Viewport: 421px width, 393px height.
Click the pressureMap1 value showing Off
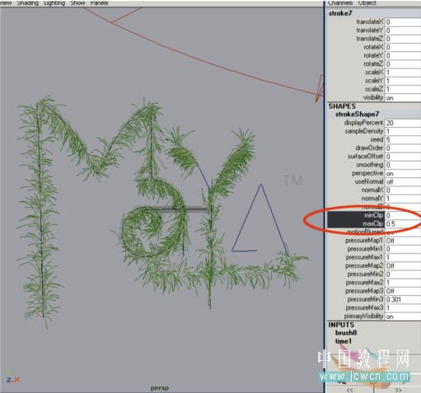403,241
